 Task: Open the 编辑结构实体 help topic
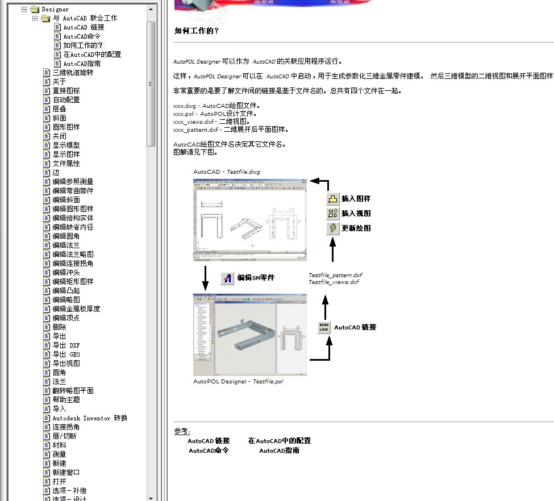73,218
